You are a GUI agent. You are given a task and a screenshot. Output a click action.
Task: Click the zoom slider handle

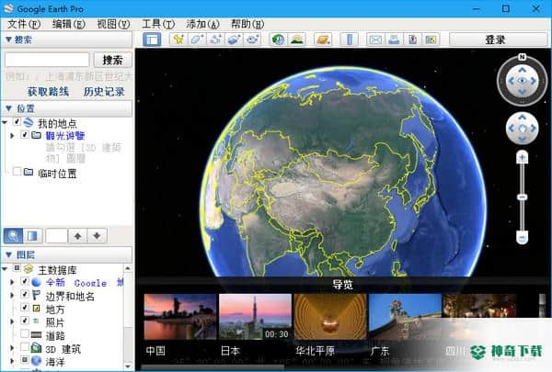click(522, 197)
